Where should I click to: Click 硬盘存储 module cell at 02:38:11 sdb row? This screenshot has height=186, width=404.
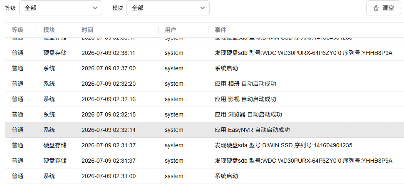coord(55,53)
